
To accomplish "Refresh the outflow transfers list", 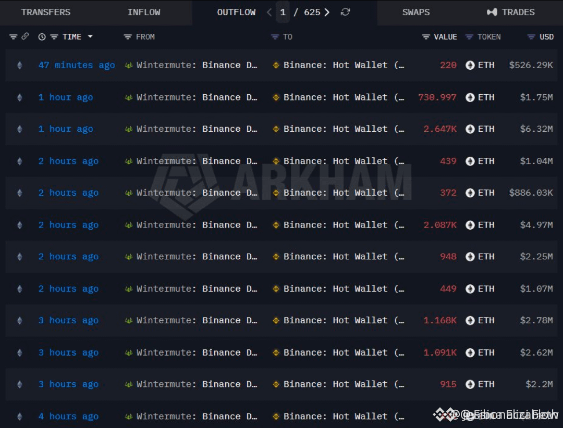I will pyautogui.click(x=346, y=12).
